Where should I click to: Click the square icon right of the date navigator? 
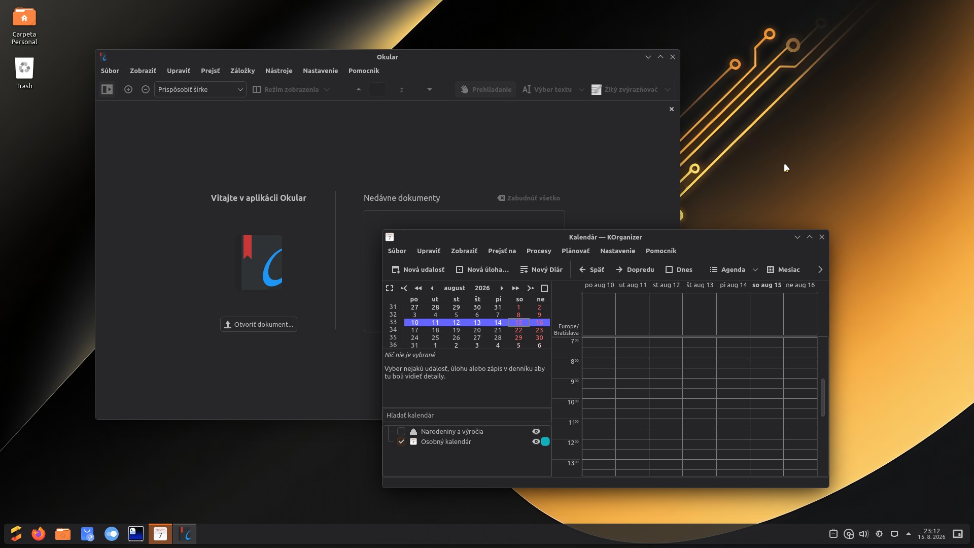point(544,288)
